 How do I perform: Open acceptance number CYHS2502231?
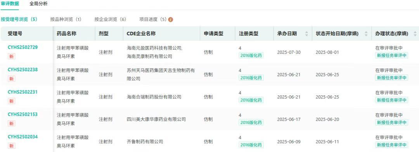coord(23,92)
